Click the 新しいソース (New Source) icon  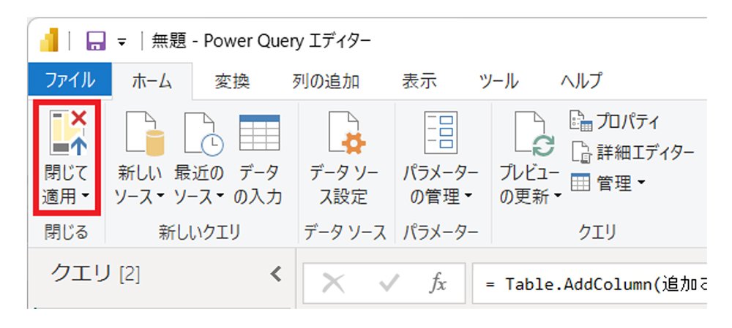point(145,133)
